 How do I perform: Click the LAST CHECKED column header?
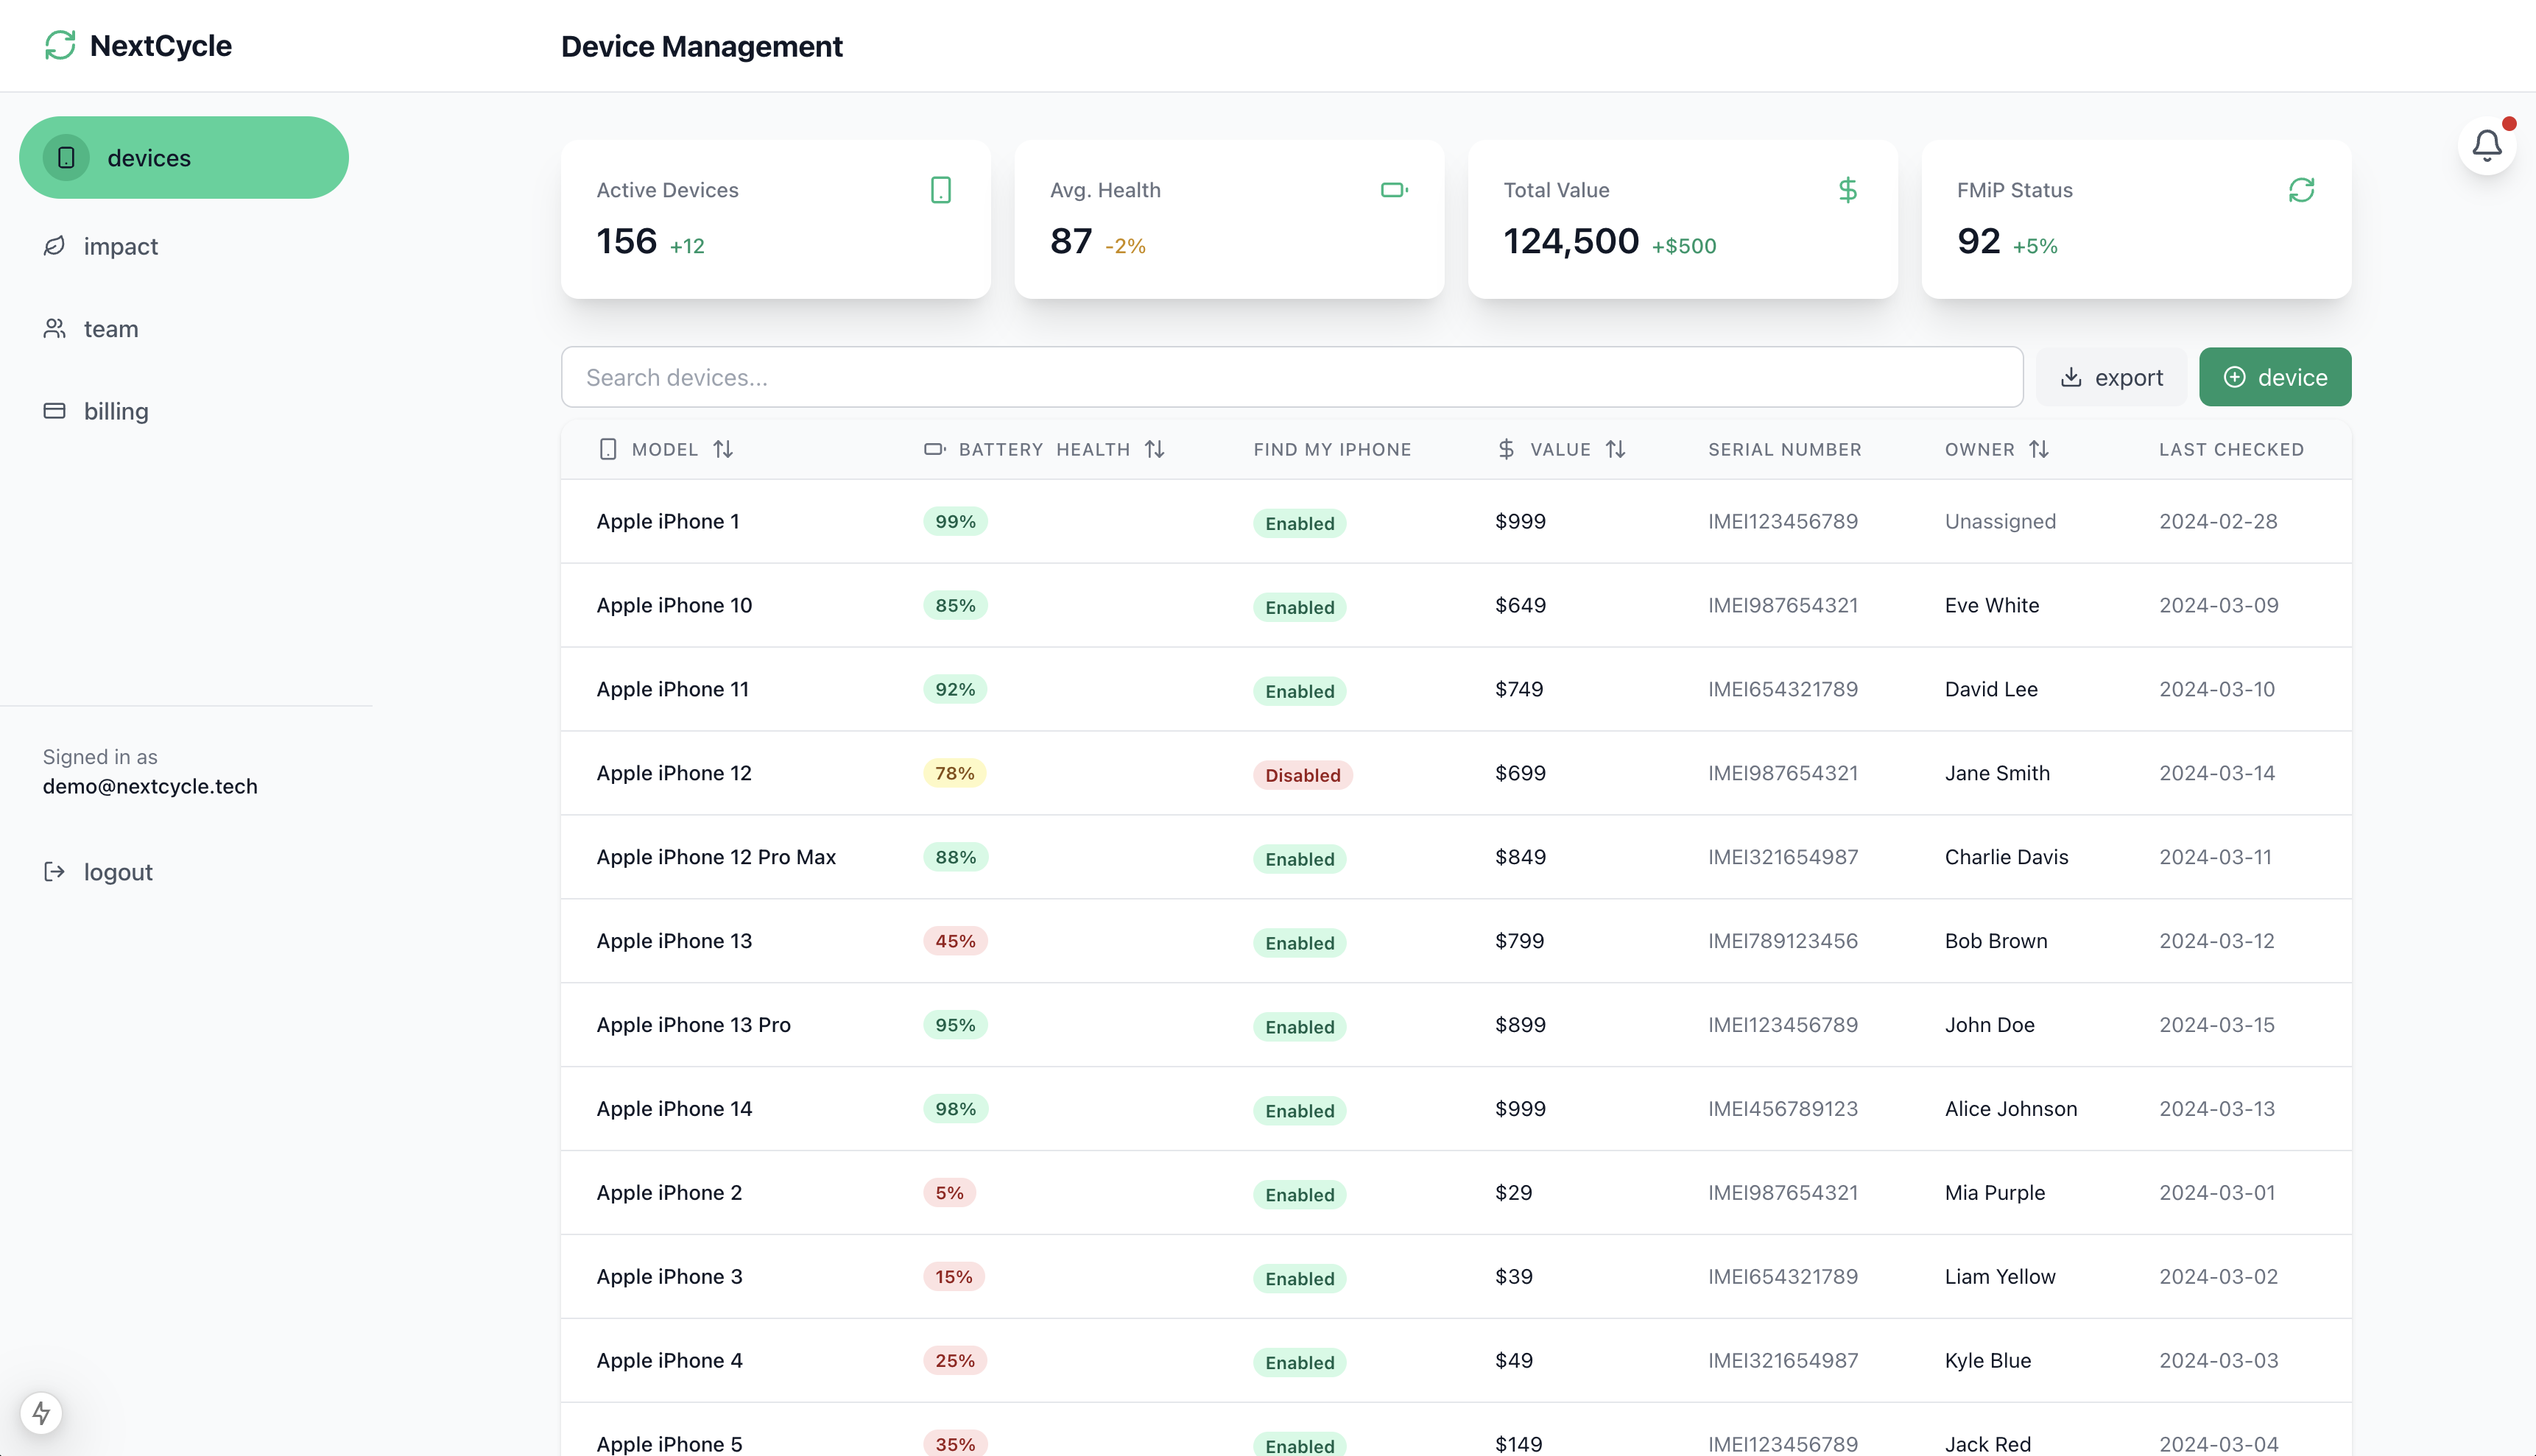[2231, 449]
